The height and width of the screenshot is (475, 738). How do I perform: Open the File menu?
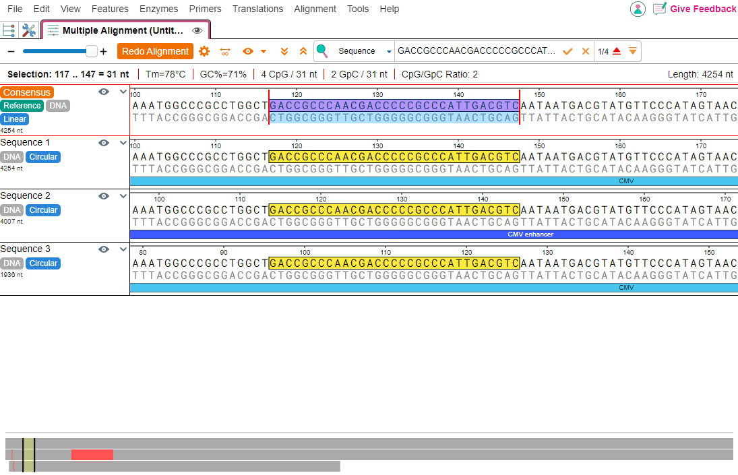15,9
